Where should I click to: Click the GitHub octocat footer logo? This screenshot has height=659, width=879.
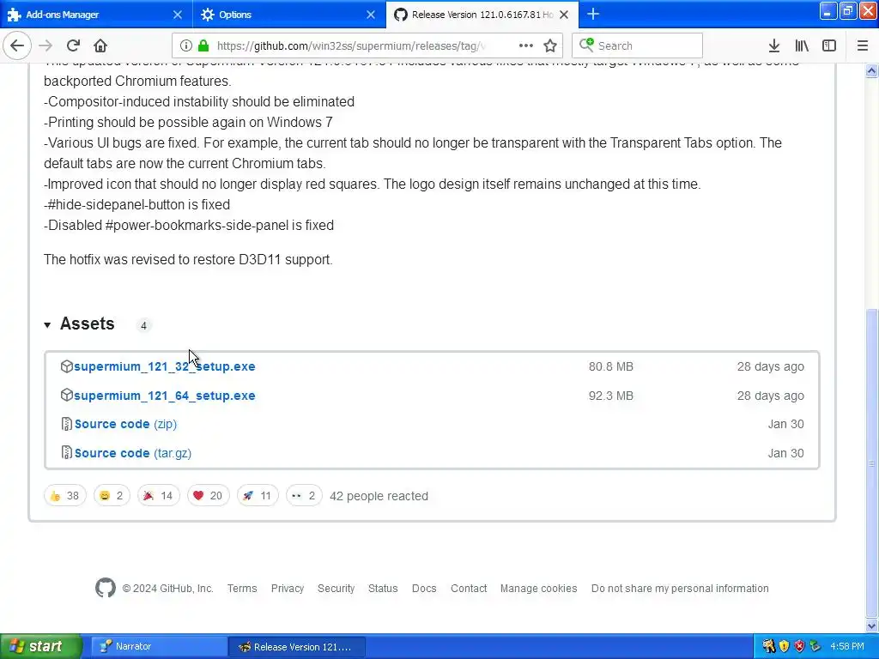[x=106, y=588]
